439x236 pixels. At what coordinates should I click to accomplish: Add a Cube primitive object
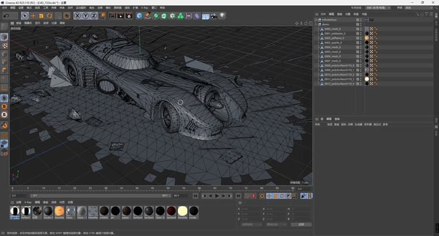(139, 16)
